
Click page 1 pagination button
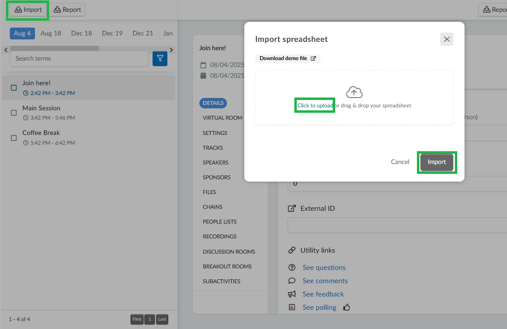pos(150,319)
